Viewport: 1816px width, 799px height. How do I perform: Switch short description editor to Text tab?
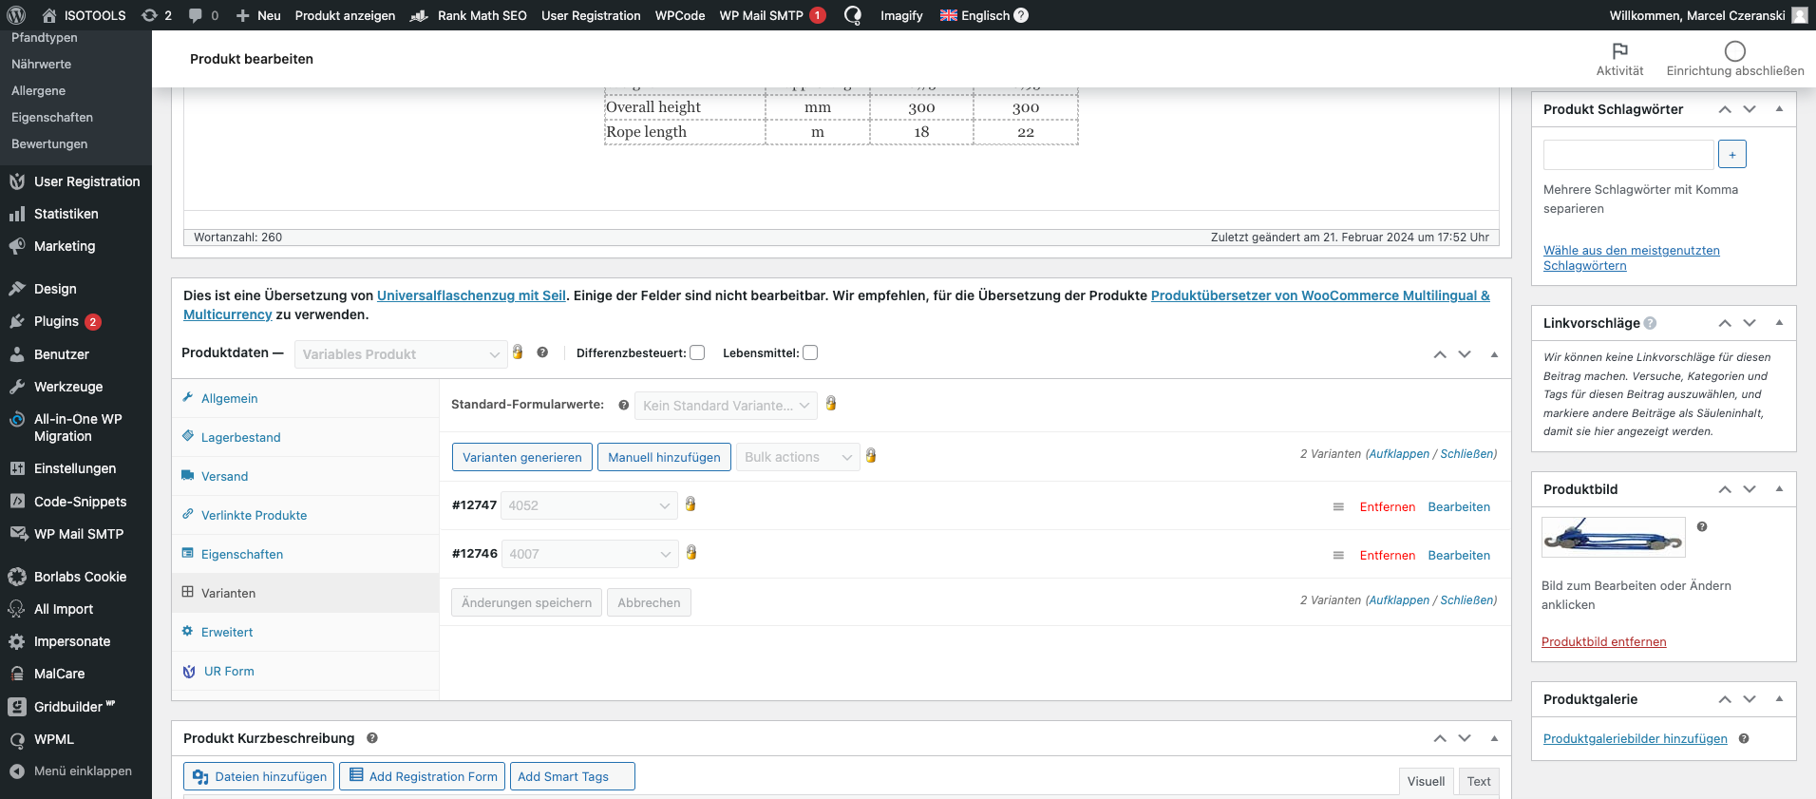click(1479, 781)
